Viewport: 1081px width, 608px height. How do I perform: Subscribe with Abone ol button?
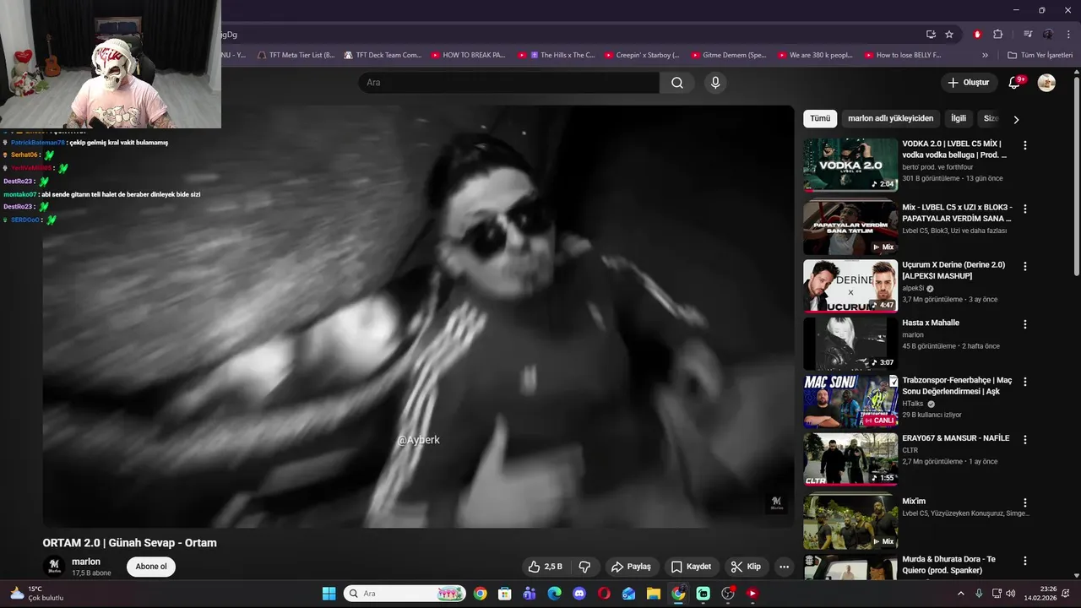[151, 567]
